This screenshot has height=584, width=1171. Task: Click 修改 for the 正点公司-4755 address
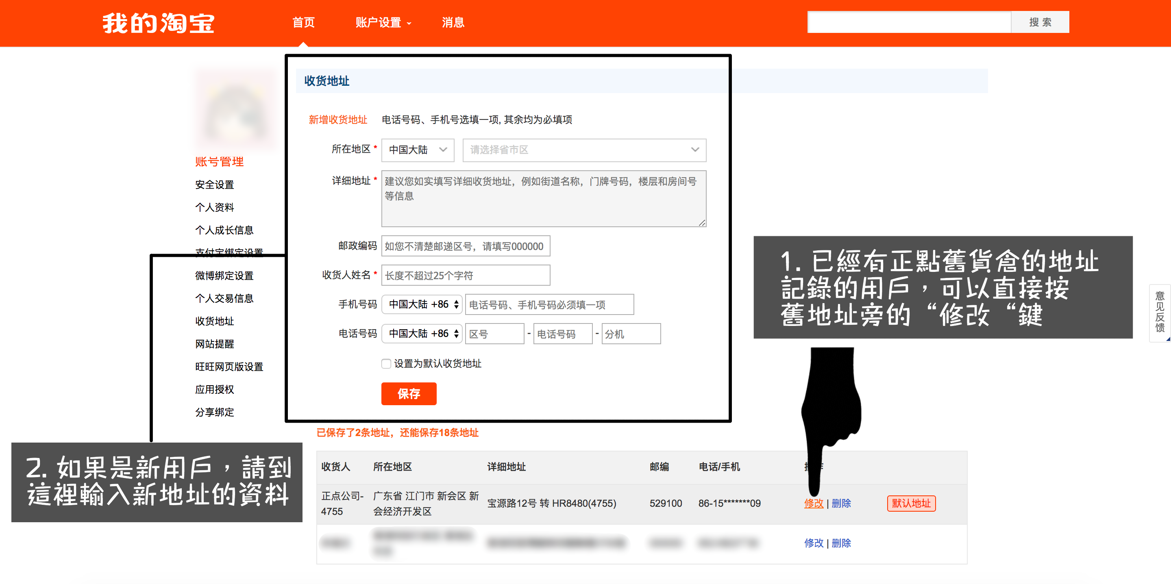click(813, 503)
